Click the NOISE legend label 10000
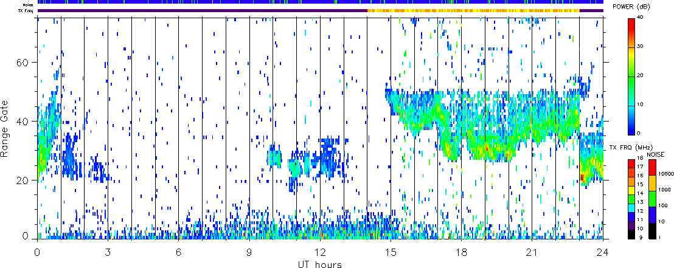The width and height of the screenshot is (674, 268). pyautogui.click(x=665, y=175)
